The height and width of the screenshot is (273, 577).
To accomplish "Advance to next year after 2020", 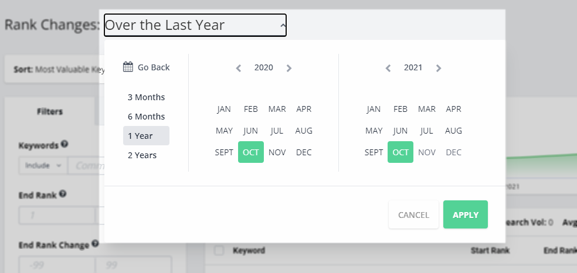I will coord(289,68).
